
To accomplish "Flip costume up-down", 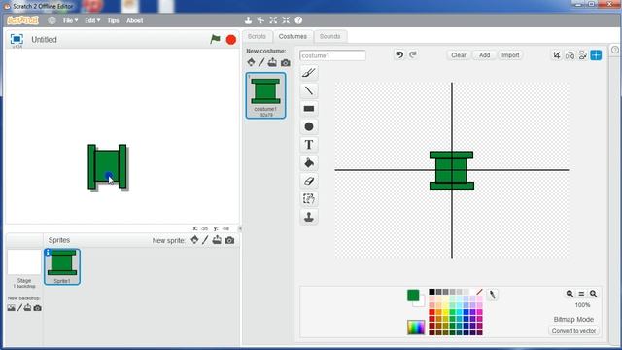I will (x=583, y=55).
